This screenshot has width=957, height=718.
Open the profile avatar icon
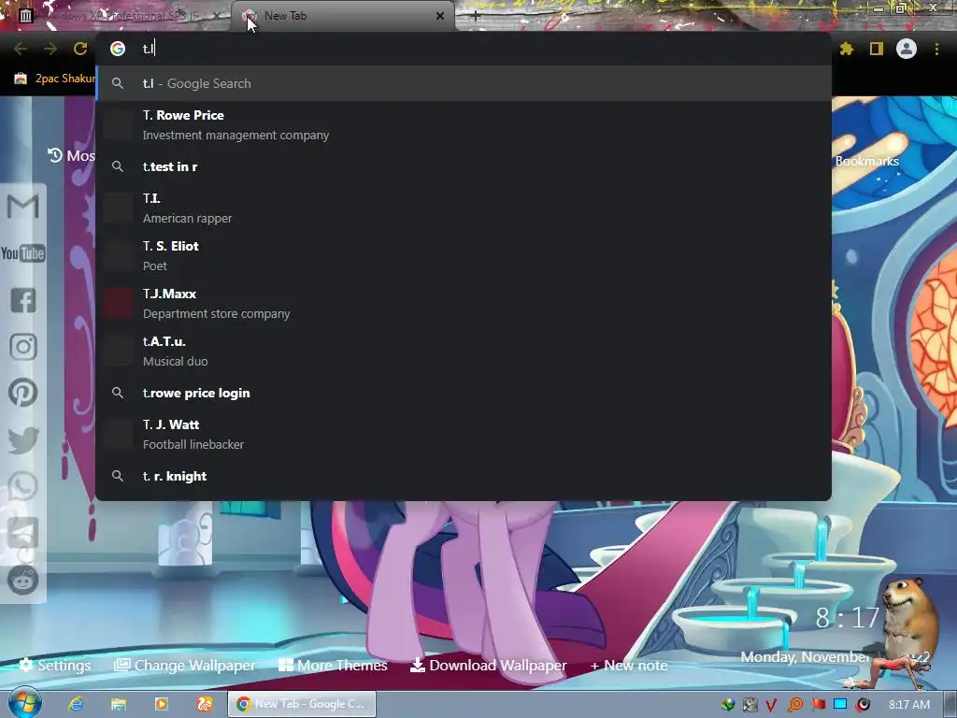[x=907, y=49]
